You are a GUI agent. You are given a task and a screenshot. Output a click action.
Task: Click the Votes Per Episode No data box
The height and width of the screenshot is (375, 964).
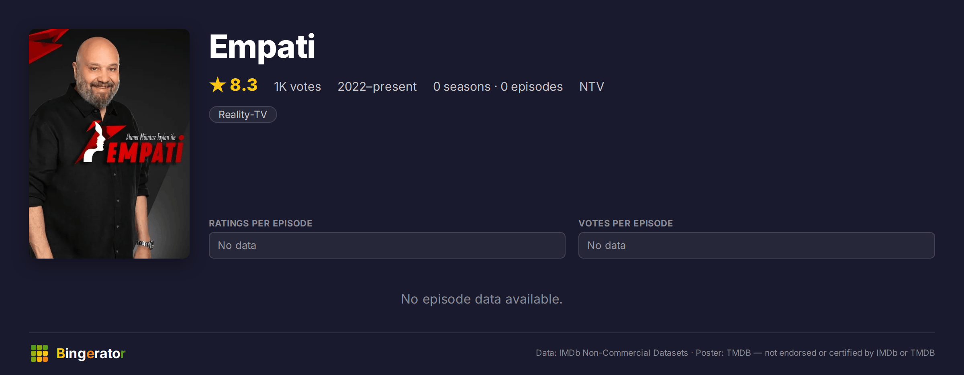(x=757, y=245)
